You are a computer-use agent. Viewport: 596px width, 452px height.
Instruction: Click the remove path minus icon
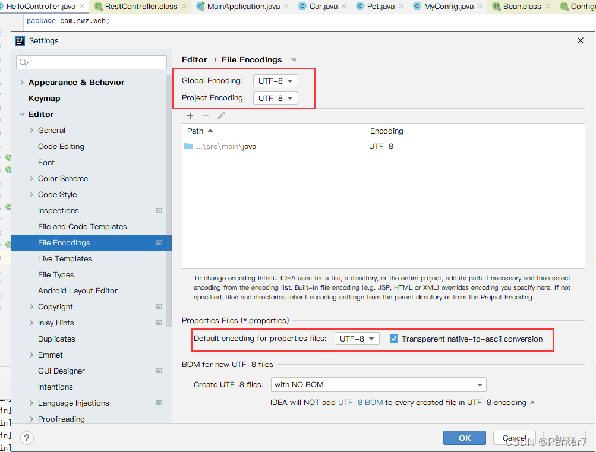[206, 116]
